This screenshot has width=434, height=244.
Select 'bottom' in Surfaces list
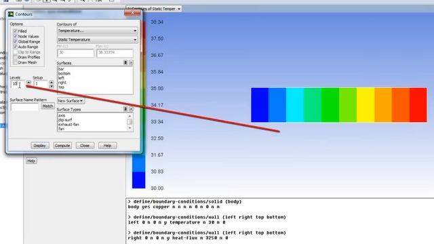tap(64, 74)
